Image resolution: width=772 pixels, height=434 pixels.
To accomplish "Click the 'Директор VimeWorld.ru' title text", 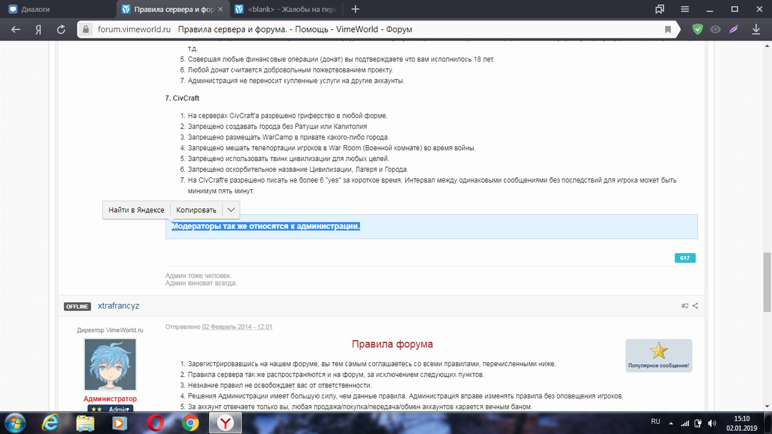I will 110,330.
